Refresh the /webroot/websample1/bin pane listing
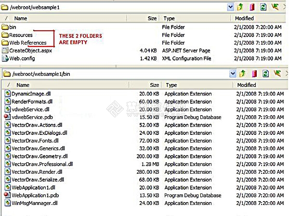The image size is (289, 216). (x=265, y=74)
